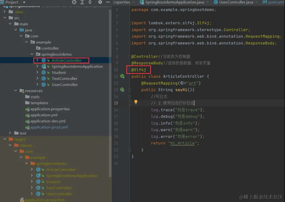
Task: Click request mapping gutter icon on line 13
Action: [x=122, y=90]
